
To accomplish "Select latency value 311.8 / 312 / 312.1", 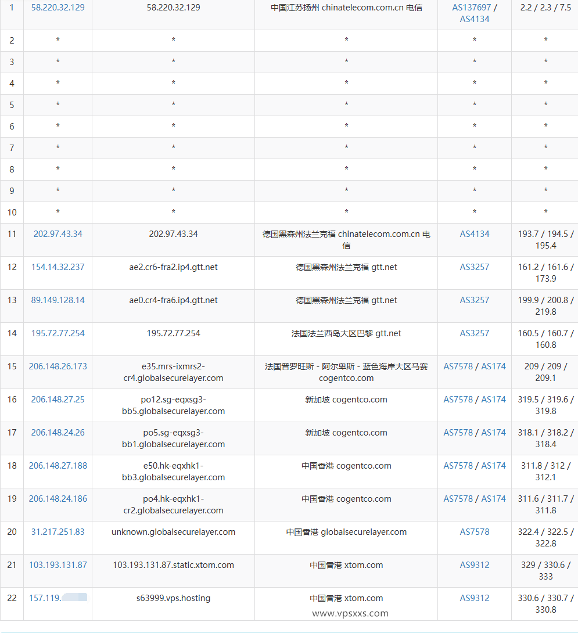I will (x=545, y=472).
